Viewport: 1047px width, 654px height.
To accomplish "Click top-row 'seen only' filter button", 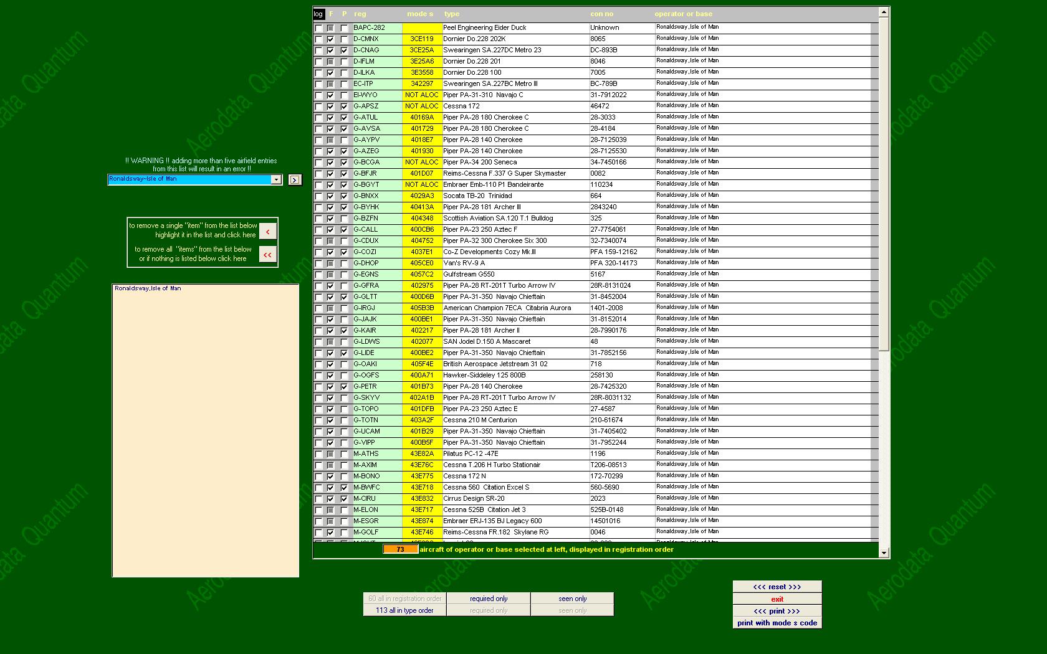I will [x=572, y=599].
